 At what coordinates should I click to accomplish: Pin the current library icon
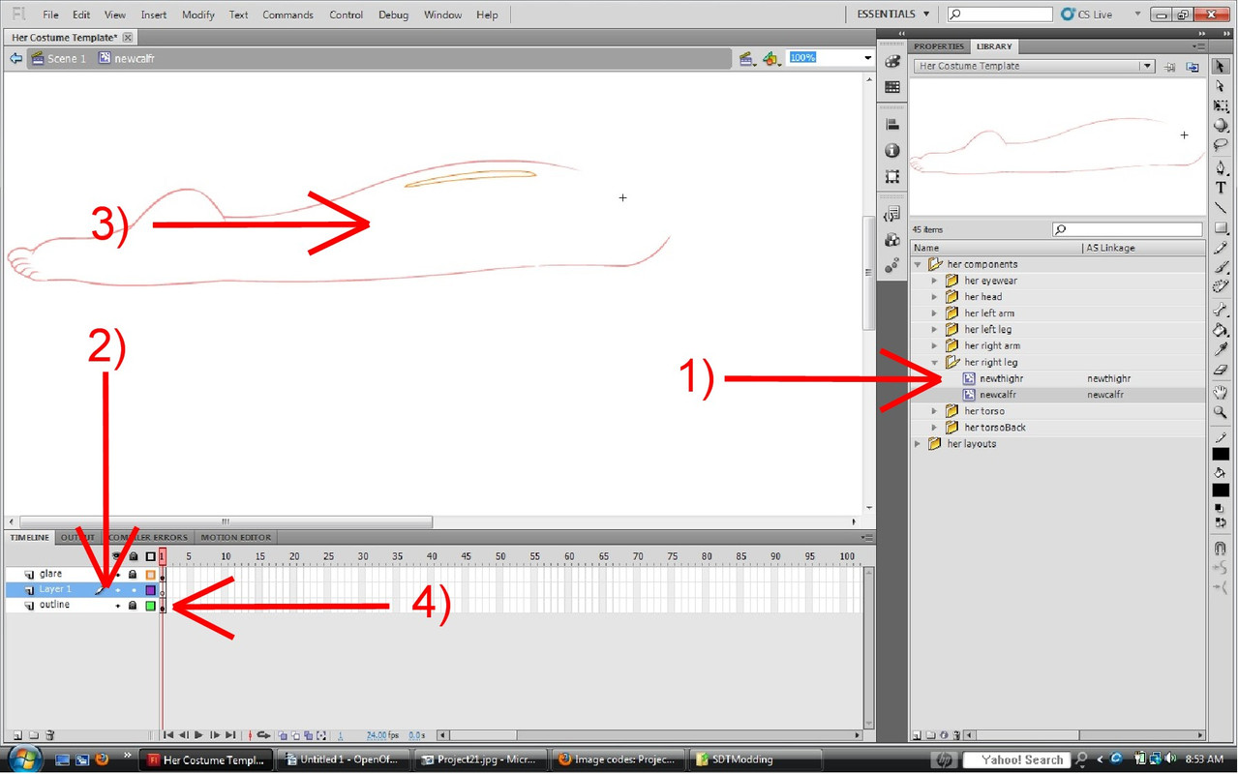(1170, 67)
